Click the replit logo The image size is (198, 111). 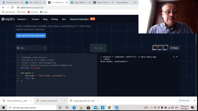pyautogui.click(x=8, y=19)
